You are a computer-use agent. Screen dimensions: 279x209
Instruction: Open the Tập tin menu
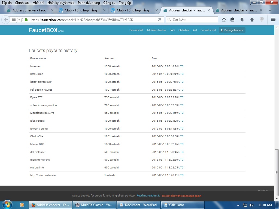(7, 3)
